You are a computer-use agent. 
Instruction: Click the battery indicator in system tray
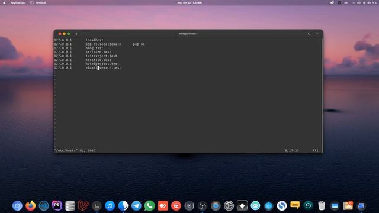tap(369, 2)
